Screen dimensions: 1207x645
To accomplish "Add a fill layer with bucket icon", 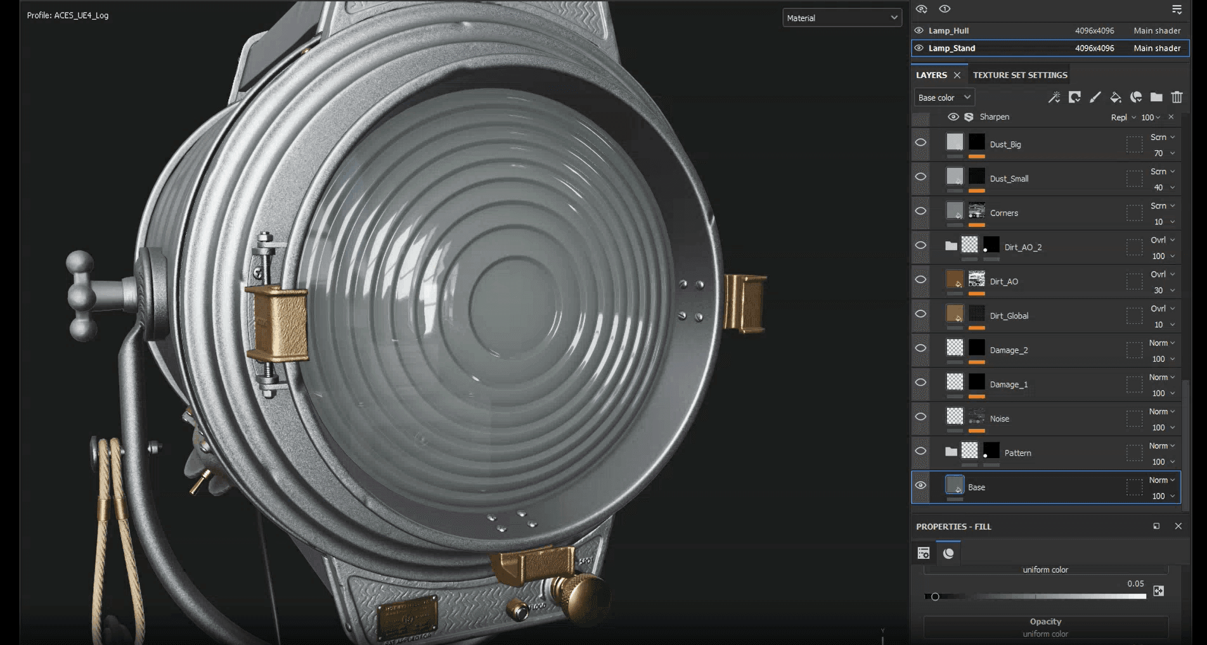I will pos(1115,97).
